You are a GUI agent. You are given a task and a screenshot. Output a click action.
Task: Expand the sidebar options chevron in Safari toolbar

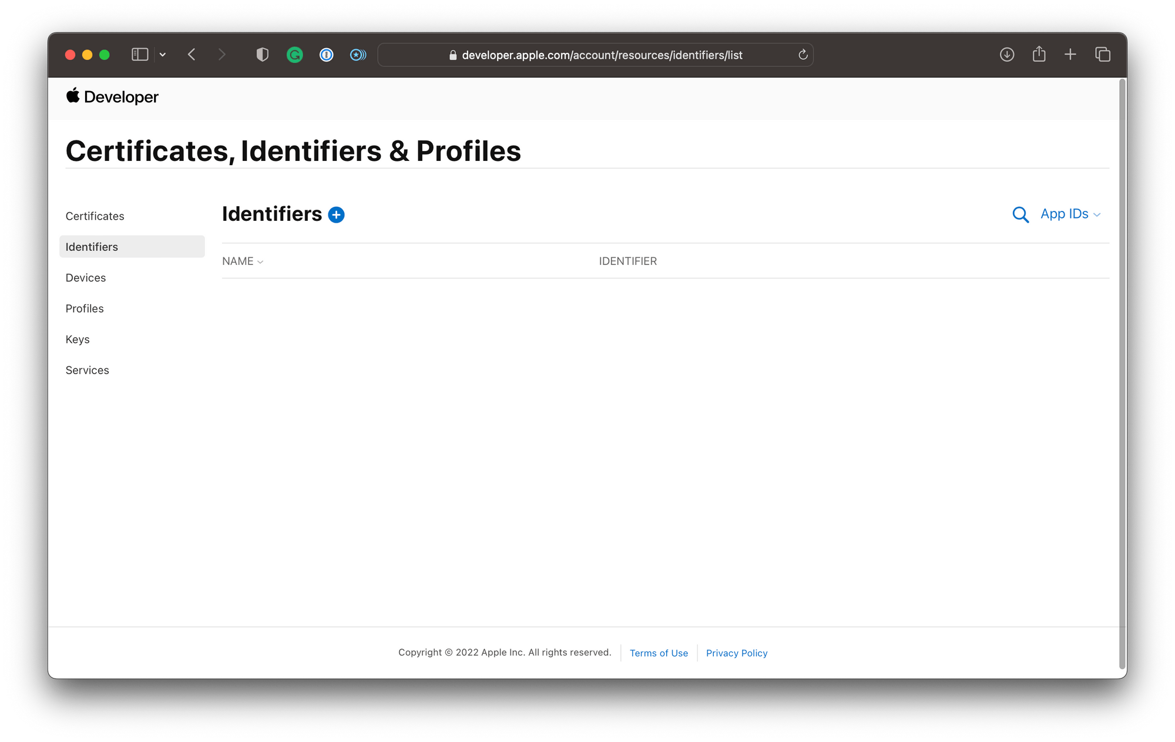pos(163,54)
